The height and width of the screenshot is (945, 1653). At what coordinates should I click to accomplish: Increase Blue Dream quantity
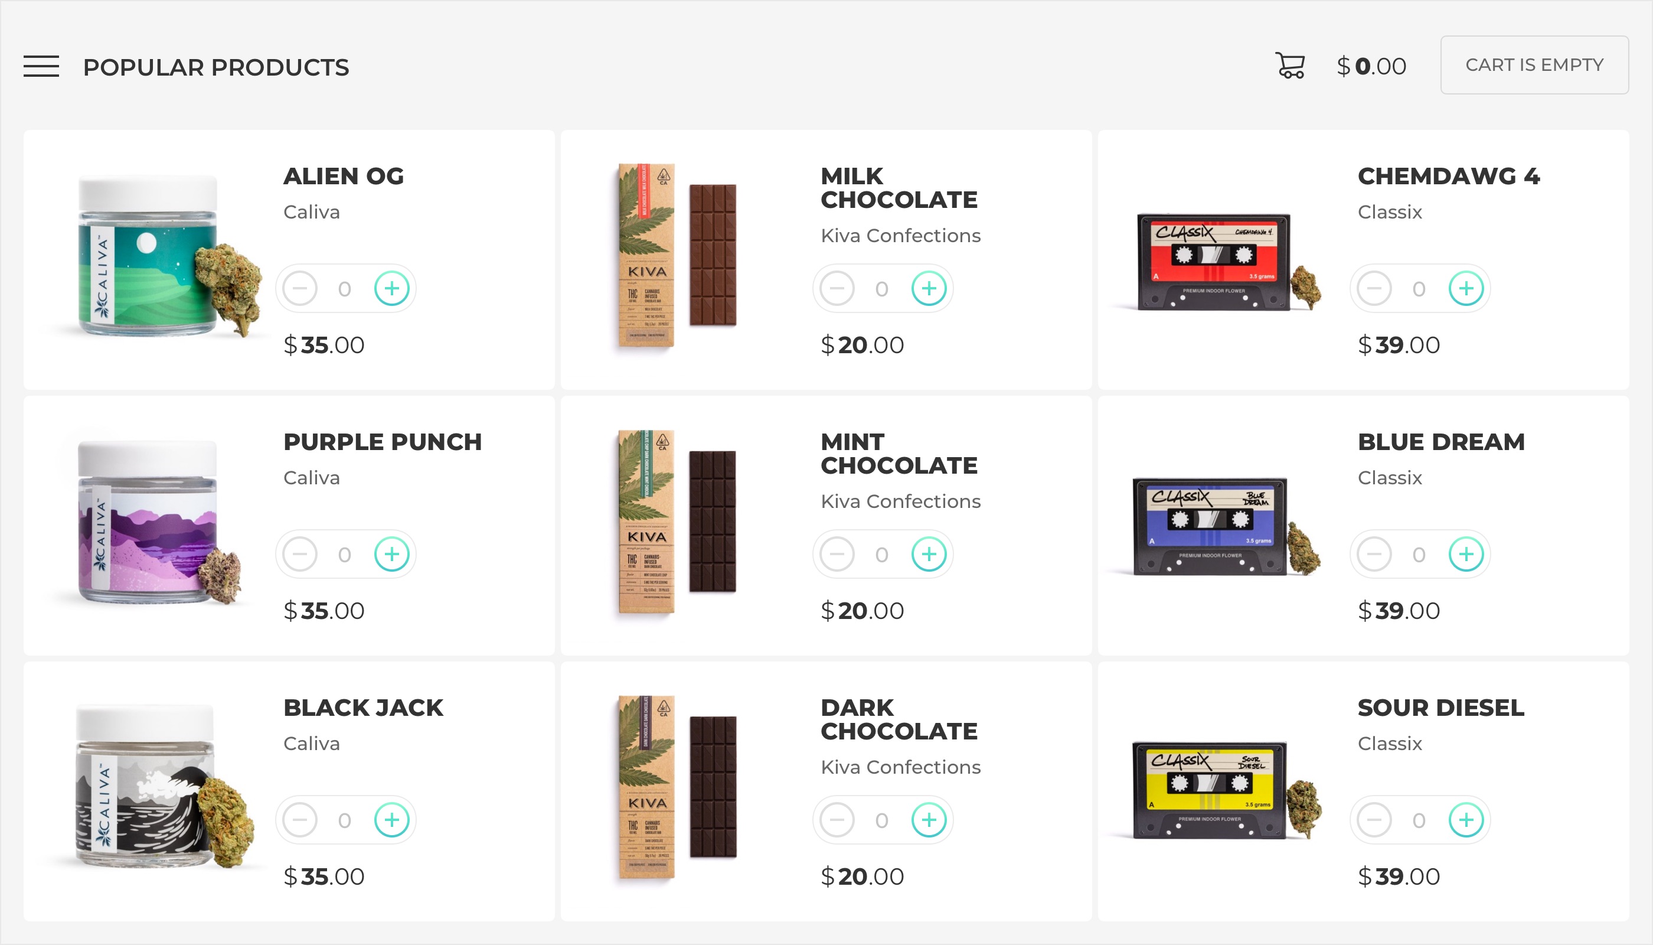coord(1466,554)
